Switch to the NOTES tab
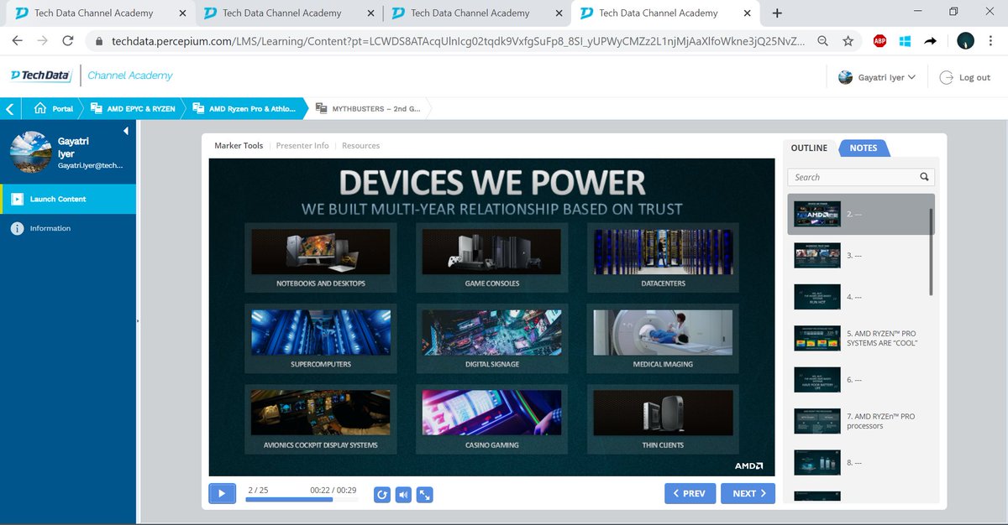 864,148
